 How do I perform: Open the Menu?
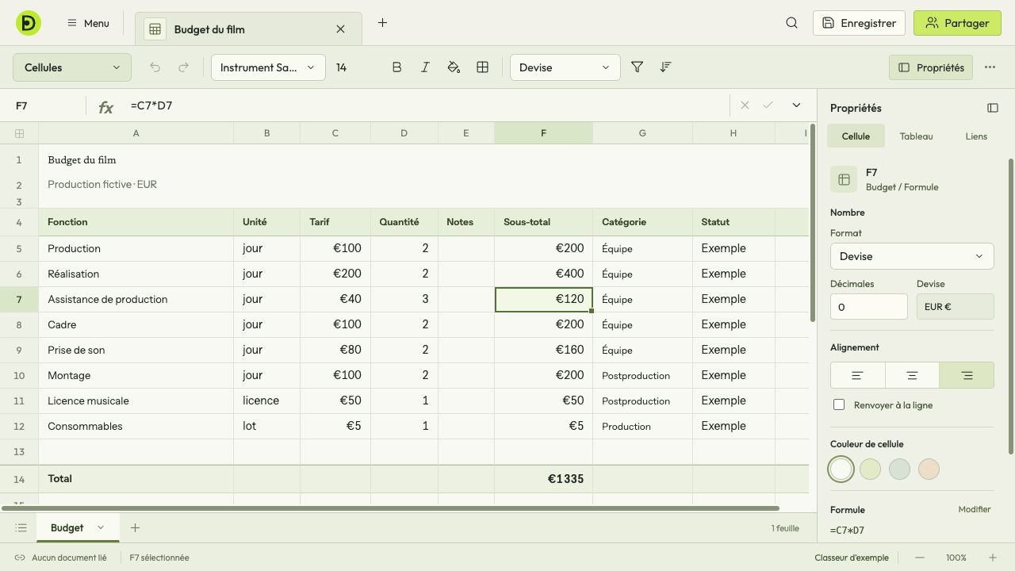tap(88, 23)
